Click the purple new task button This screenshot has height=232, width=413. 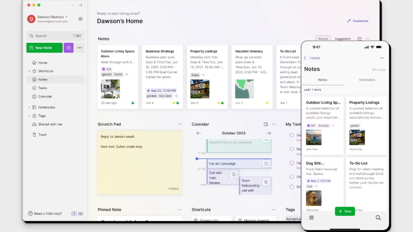click(x=69, y=47)
